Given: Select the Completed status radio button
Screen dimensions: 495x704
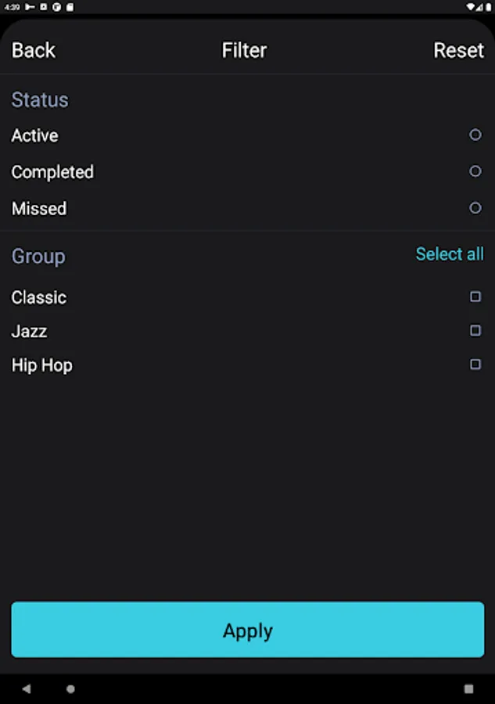Looking at the screenshot, I should 475,171.
